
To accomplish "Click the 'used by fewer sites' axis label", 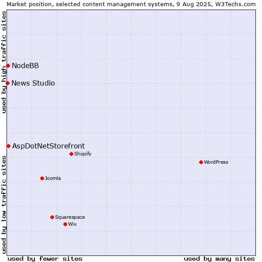I will coord(45,259).
